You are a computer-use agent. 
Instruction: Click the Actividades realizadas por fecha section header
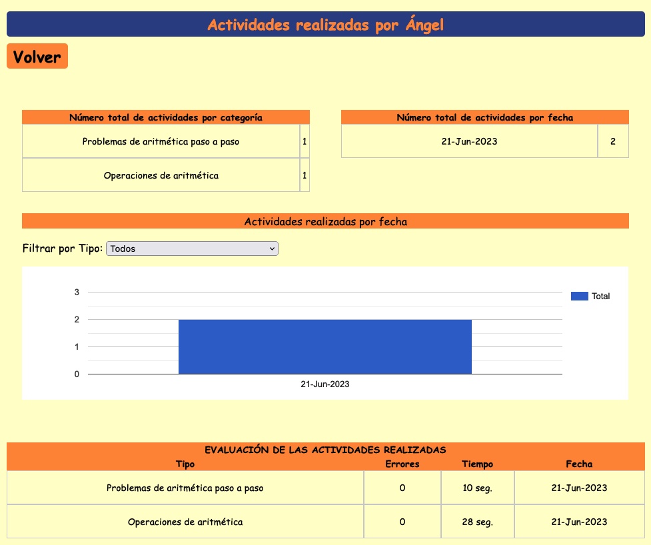tap(325, 221)
